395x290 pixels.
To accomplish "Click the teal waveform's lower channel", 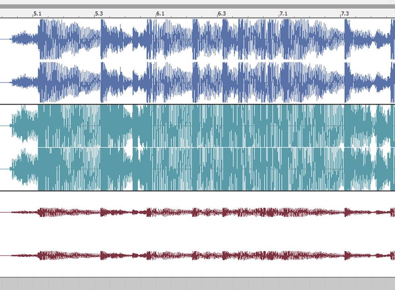I will coord(202,169).
